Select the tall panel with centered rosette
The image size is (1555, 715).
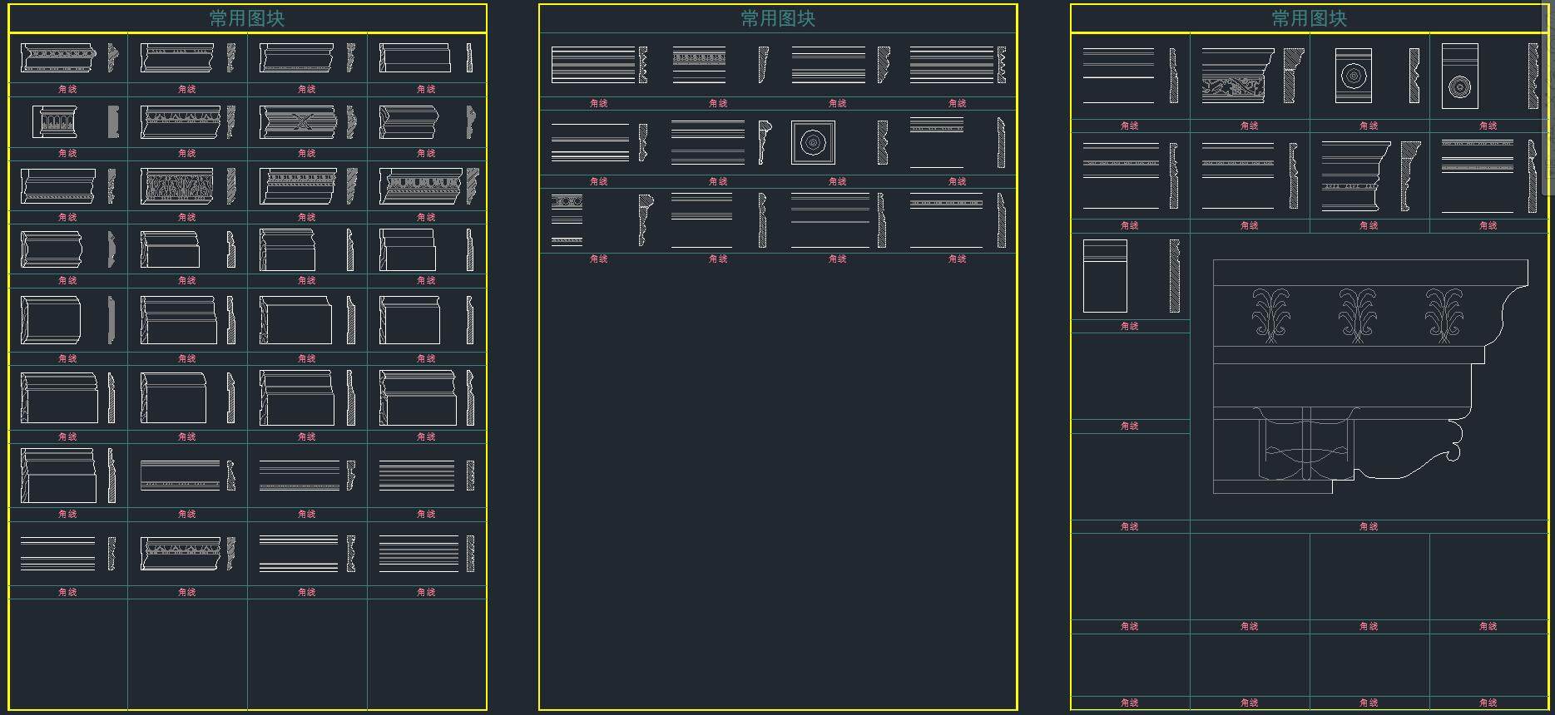pos(1353,76)
